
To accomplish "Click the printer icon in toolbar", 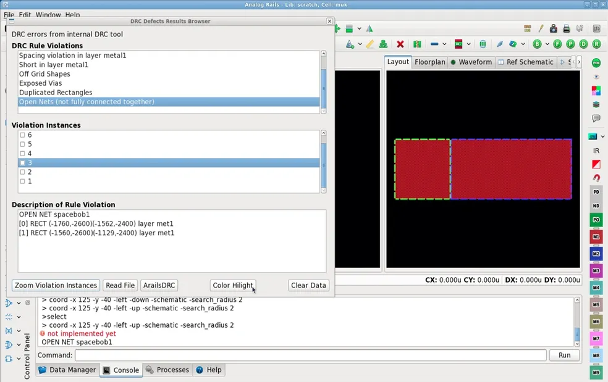I will [566, 28].
